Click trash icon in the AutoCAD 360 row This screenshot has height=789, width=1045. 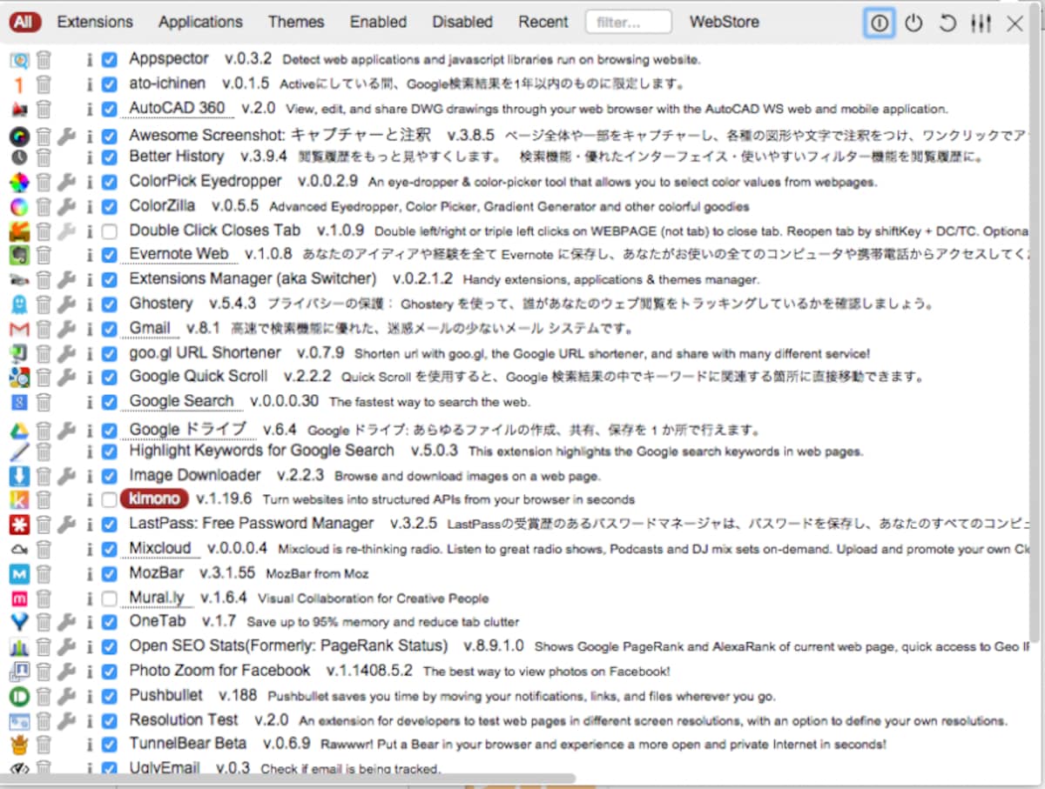(x=44, y=110)
